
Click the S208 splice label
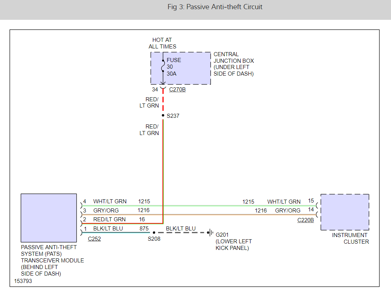[154, 239]
